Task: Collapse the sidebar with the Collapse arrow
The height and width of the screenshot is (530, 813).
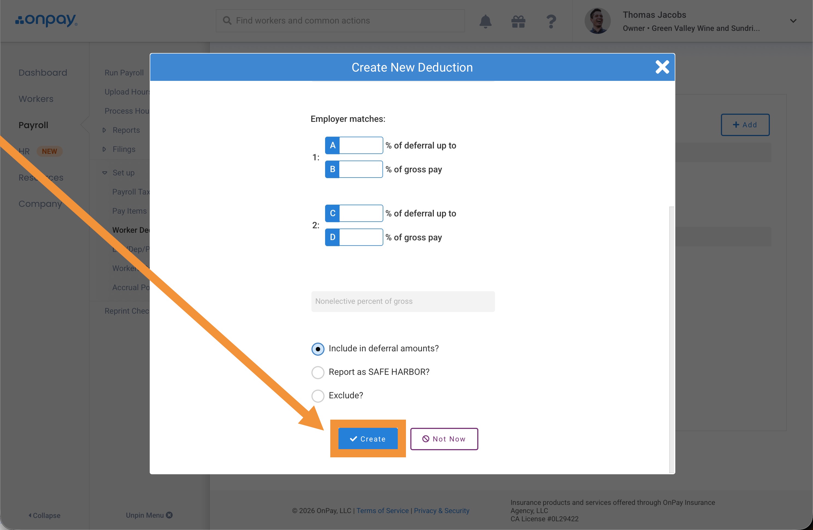Action: 30,515
